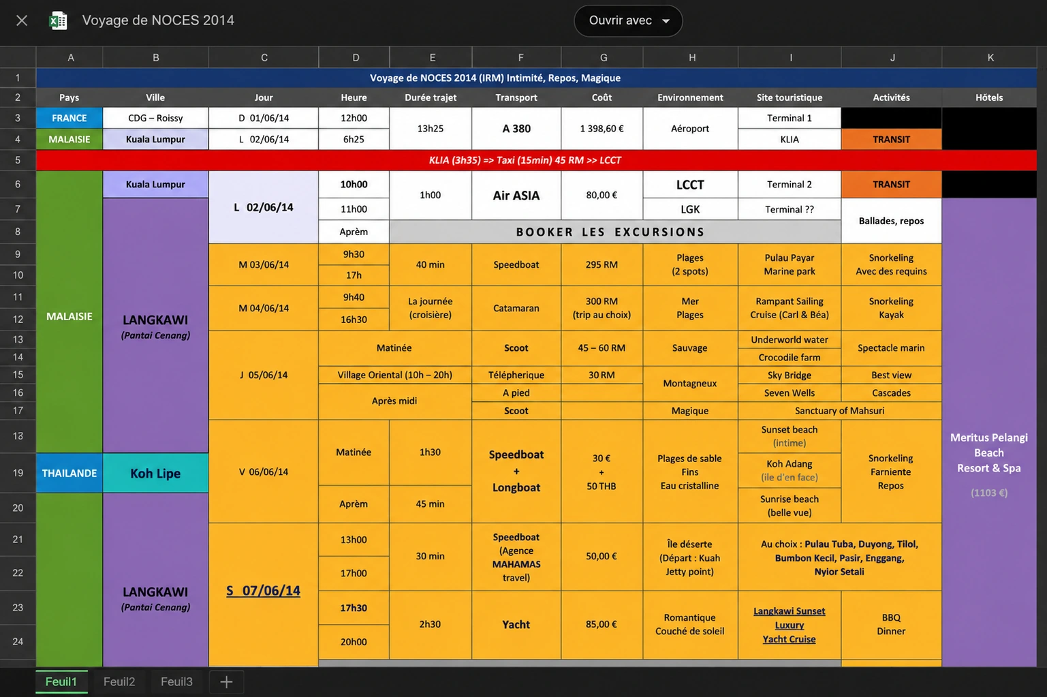Screen dimensions: 1047x697
Task: Click 'Rampant Sailing Cruise (Carl & Béa)' cell
Action: click(x=790, y=308)
